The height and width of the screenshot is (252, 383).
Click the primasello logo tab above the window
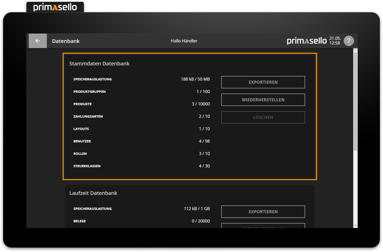(x=55, y=7)
